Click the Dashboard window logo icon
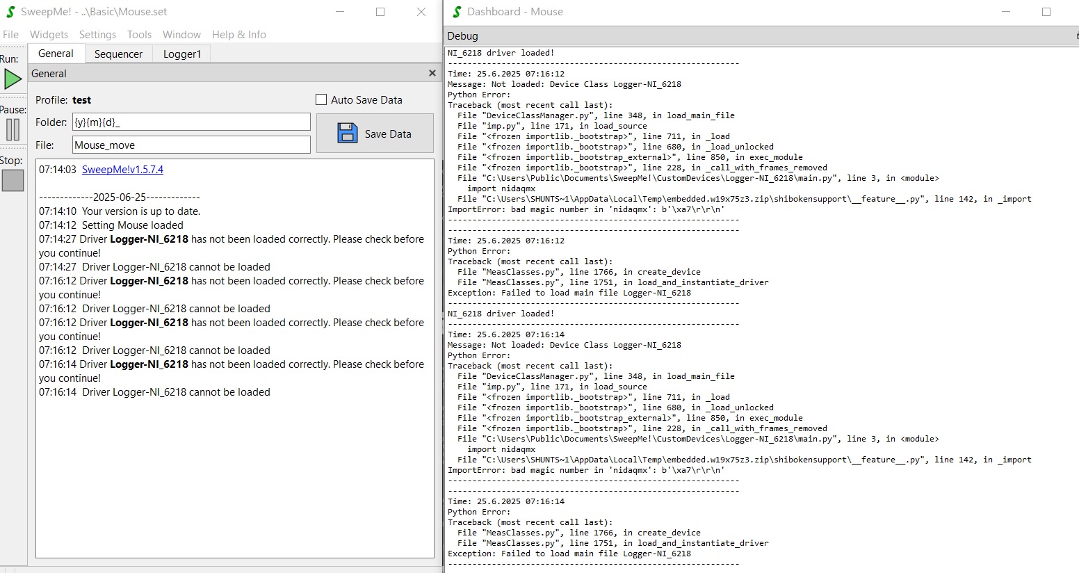This screenshot has height=573, width=1079. (x=457, y=12)
